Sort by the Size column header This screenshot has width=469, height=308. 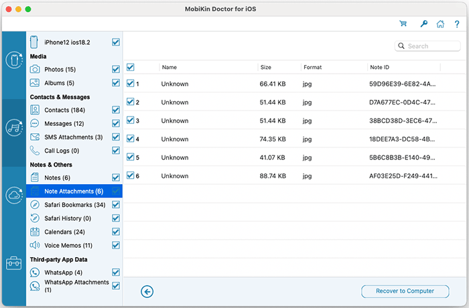coord(265,67)
